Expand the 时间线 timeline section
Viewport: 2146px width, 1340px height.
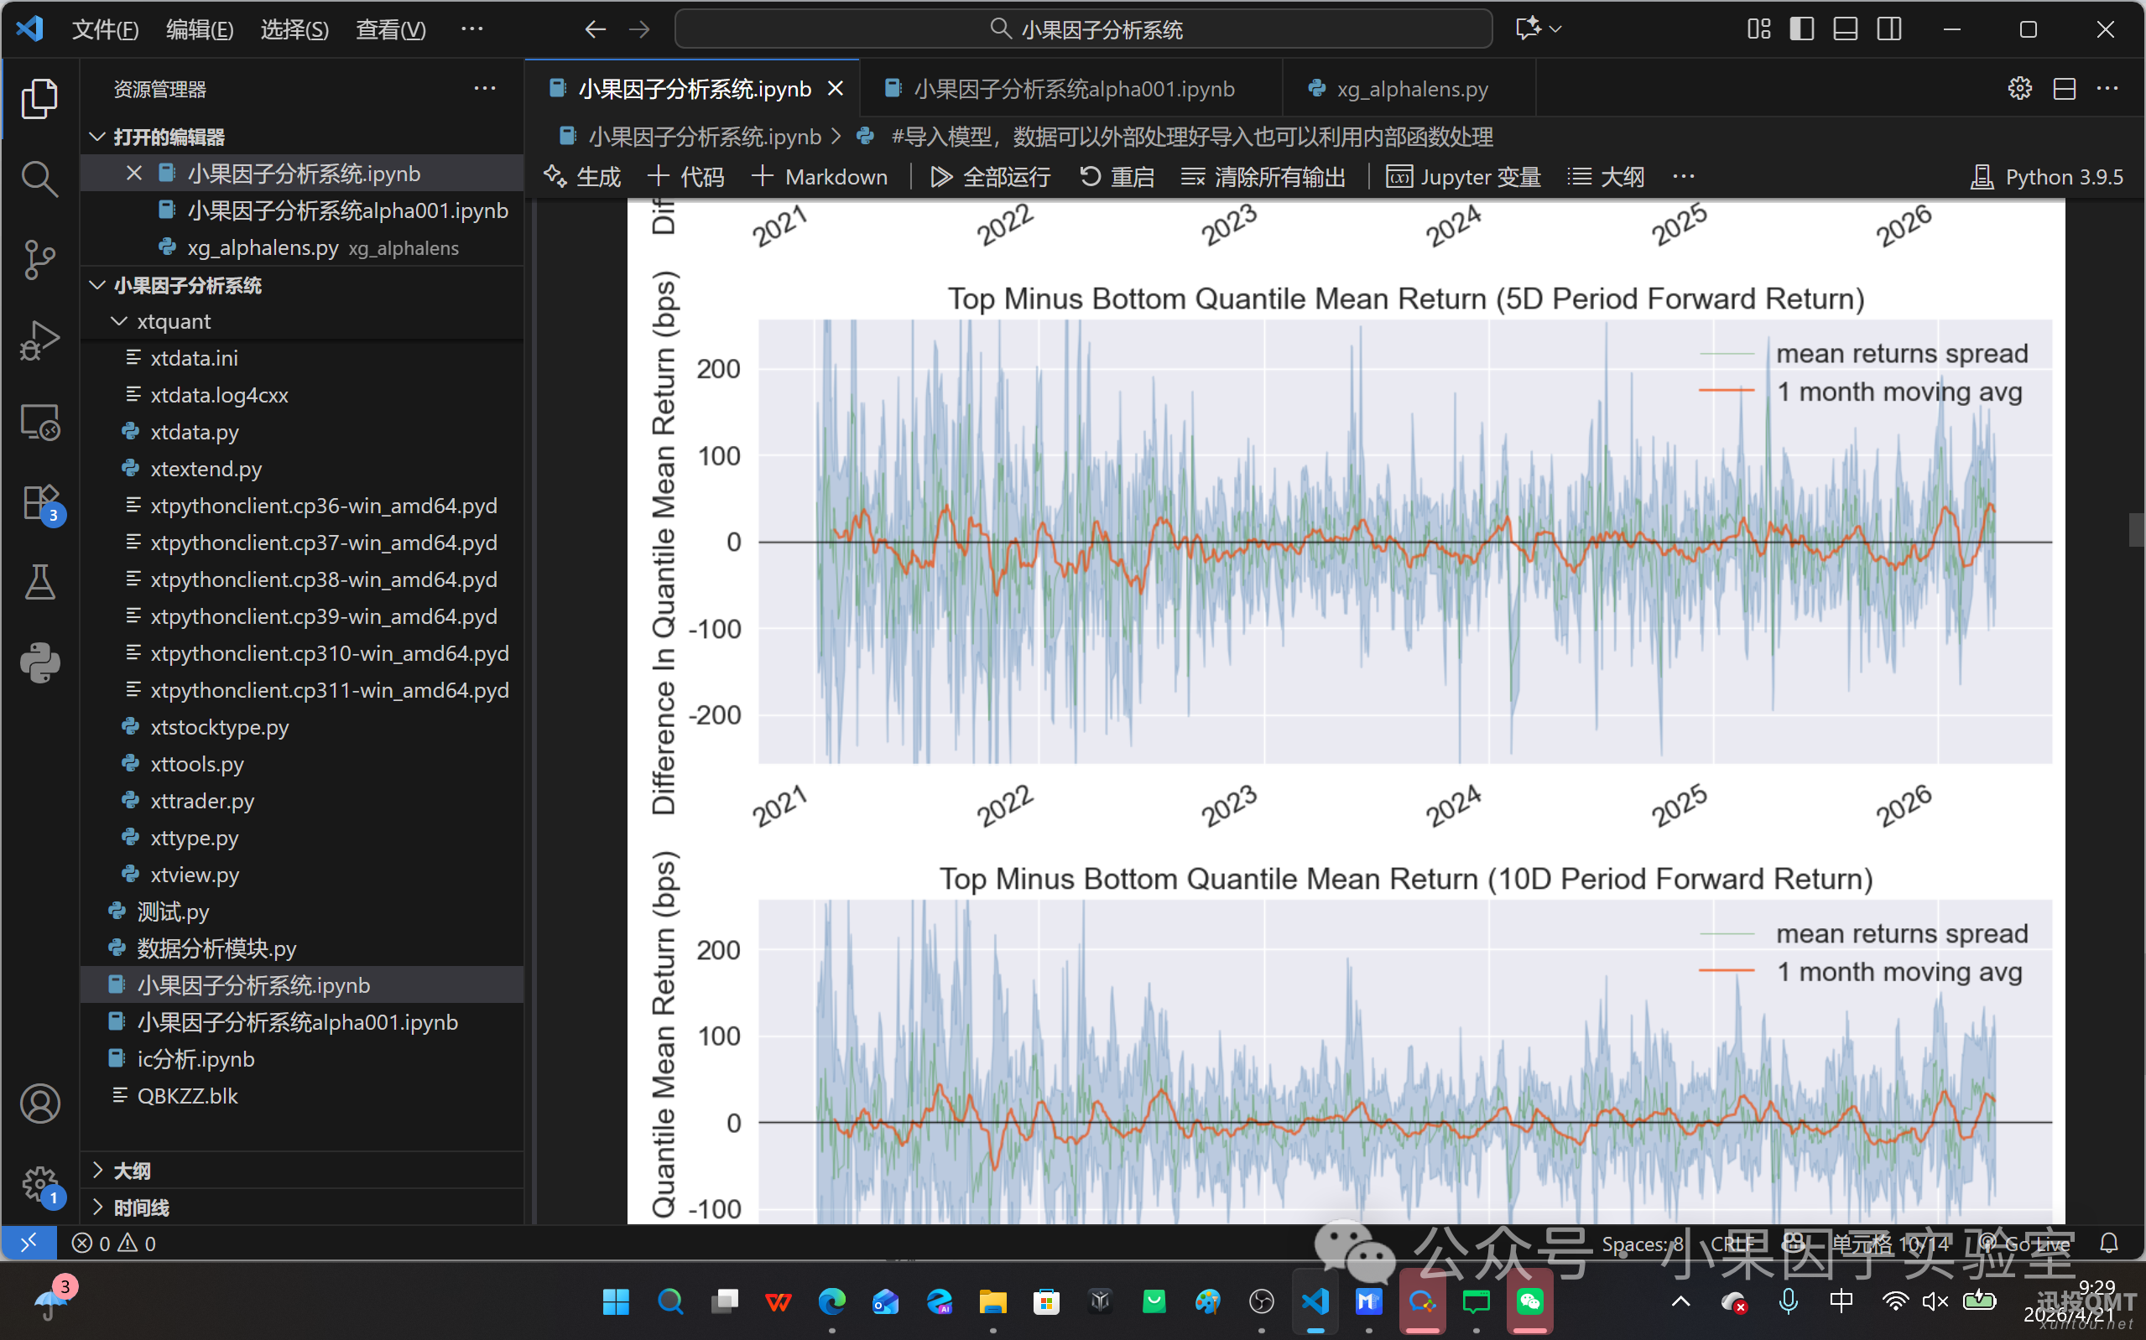click(x=141, y=1207)
